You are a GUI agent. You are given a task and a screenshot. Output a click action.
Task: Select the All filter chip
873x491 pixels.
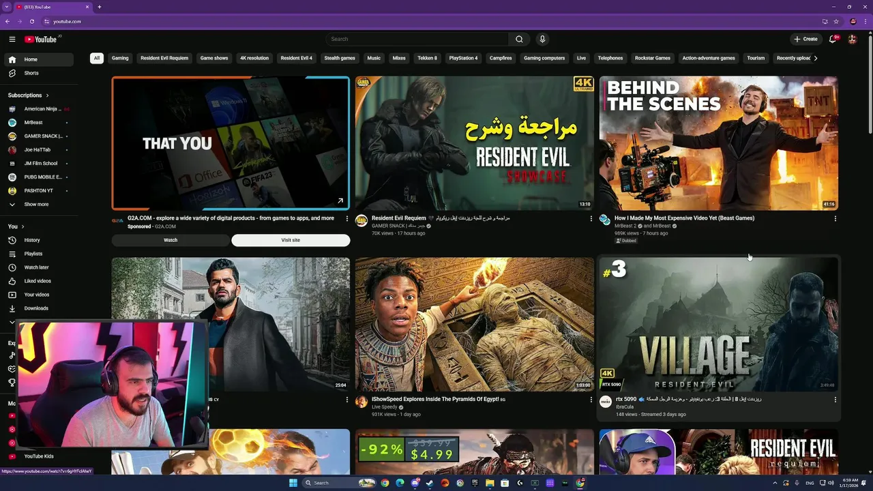pyautogui.click(x=97, y=58)
